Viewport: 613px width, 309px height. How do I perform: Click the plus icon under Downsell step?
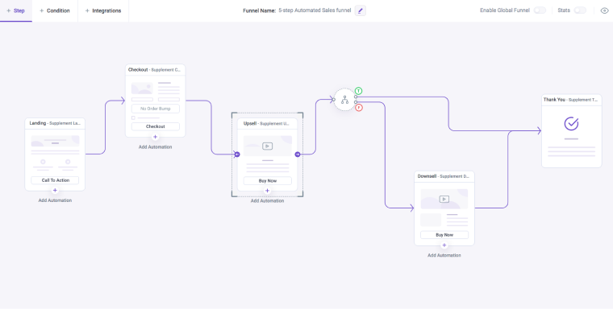click(444, 245)
